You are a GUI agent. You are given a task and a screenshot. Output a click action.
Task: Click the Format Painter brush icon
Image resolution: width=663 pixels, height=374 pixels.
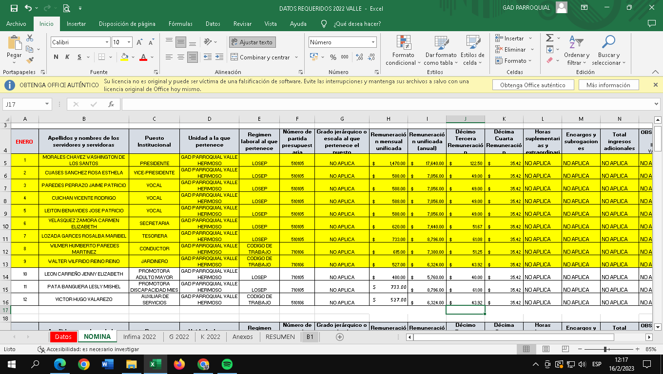coord(30,60)
